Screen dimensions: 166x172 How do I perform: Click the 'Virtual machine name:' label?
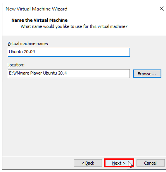coord(28,43)
